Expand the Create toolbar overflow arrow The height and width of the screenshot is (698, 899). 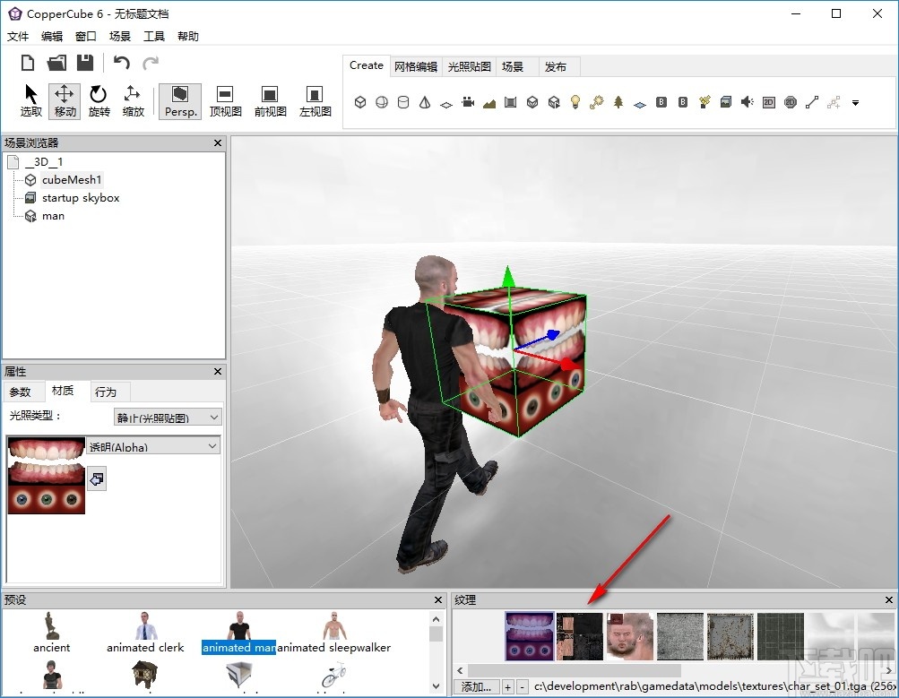(855, 103)
